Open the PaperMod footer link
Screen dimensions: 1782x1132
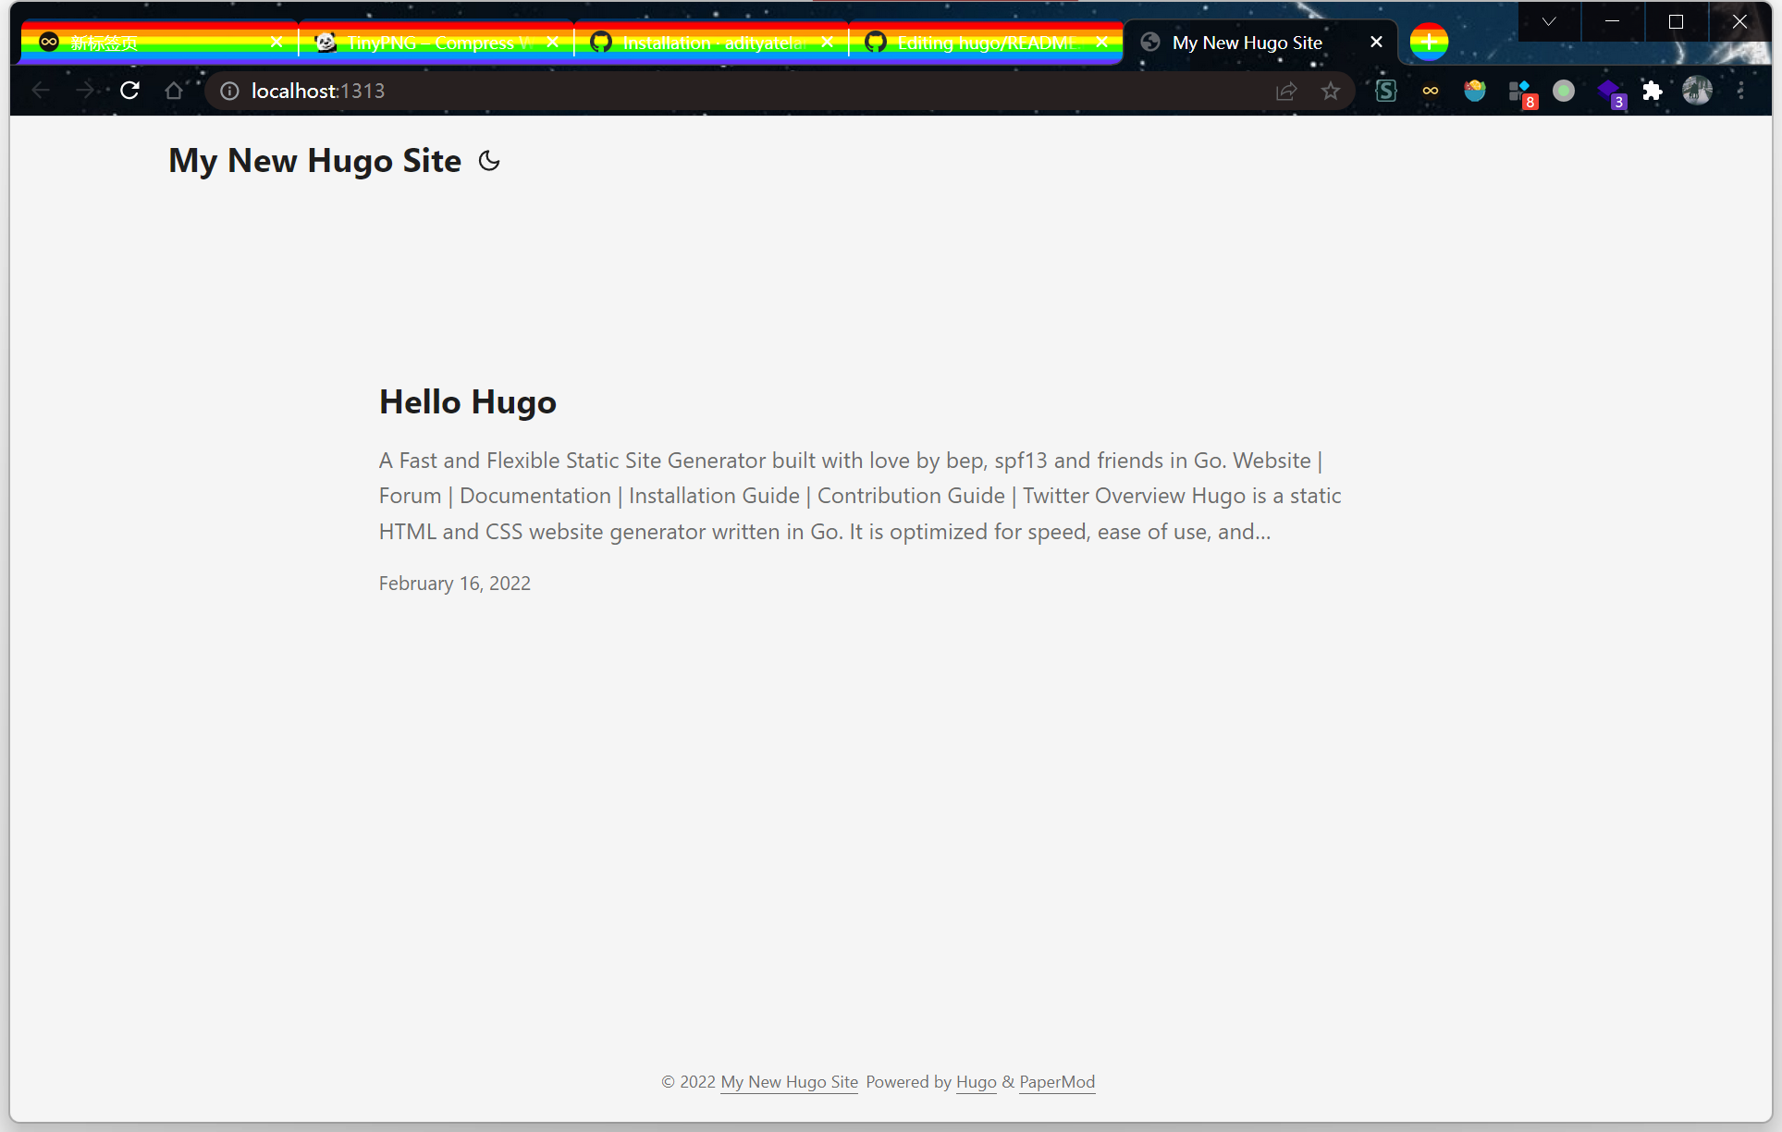pyautogui.click(x=1057, y=1082)
